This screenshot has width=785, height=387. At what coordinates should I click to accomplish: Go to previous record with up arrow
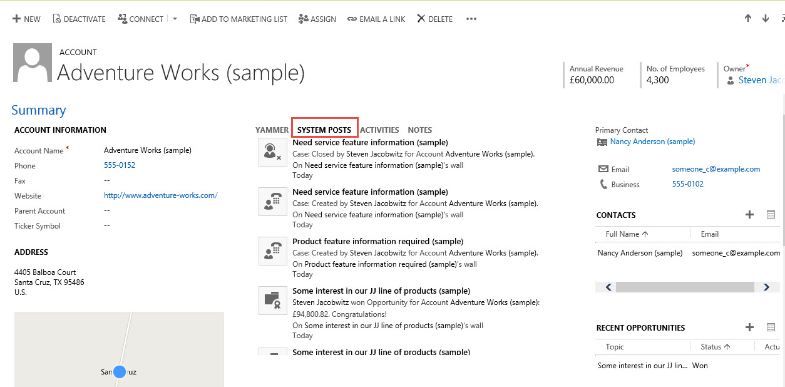748,19
